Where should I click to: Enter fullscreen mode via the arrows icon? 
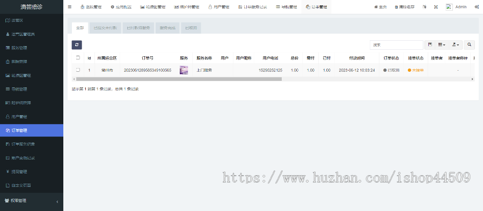(x=436, y=7)
